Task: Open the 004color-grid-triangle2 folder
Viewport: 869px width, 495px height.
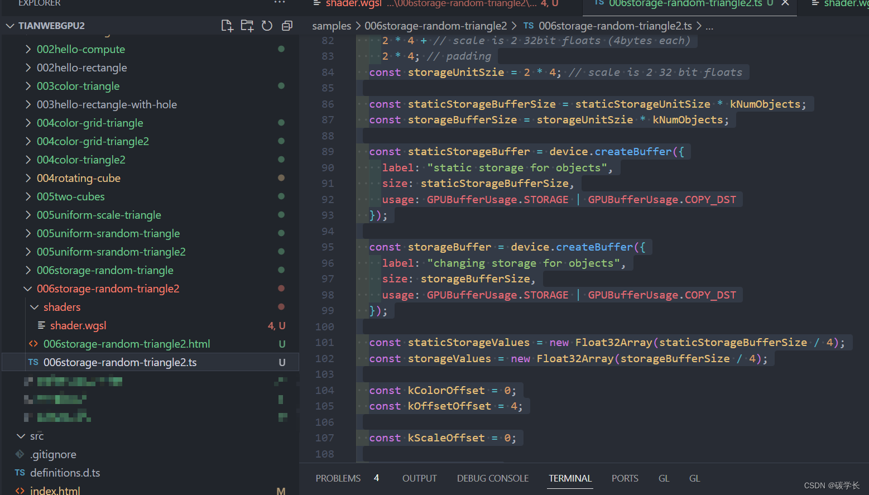Action: coord(93,141)
